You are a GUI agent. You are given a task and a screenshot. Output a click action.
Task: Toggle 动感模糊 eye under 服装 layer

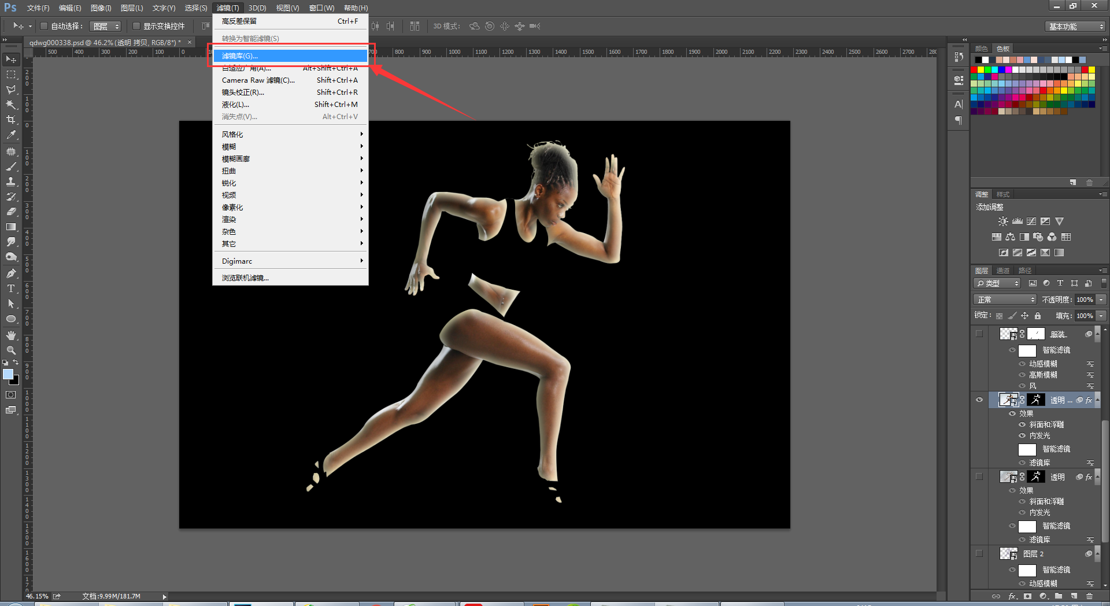1022,364
